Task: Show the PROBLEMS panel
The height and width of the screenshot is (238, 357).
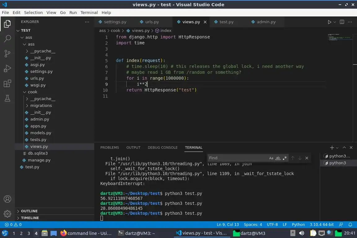Action: [x=109, y=148]
